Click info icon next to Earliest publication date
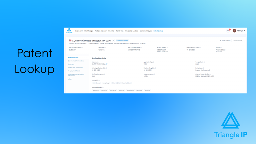The height and width of the screenshot is (144, 256). (106, 68)
